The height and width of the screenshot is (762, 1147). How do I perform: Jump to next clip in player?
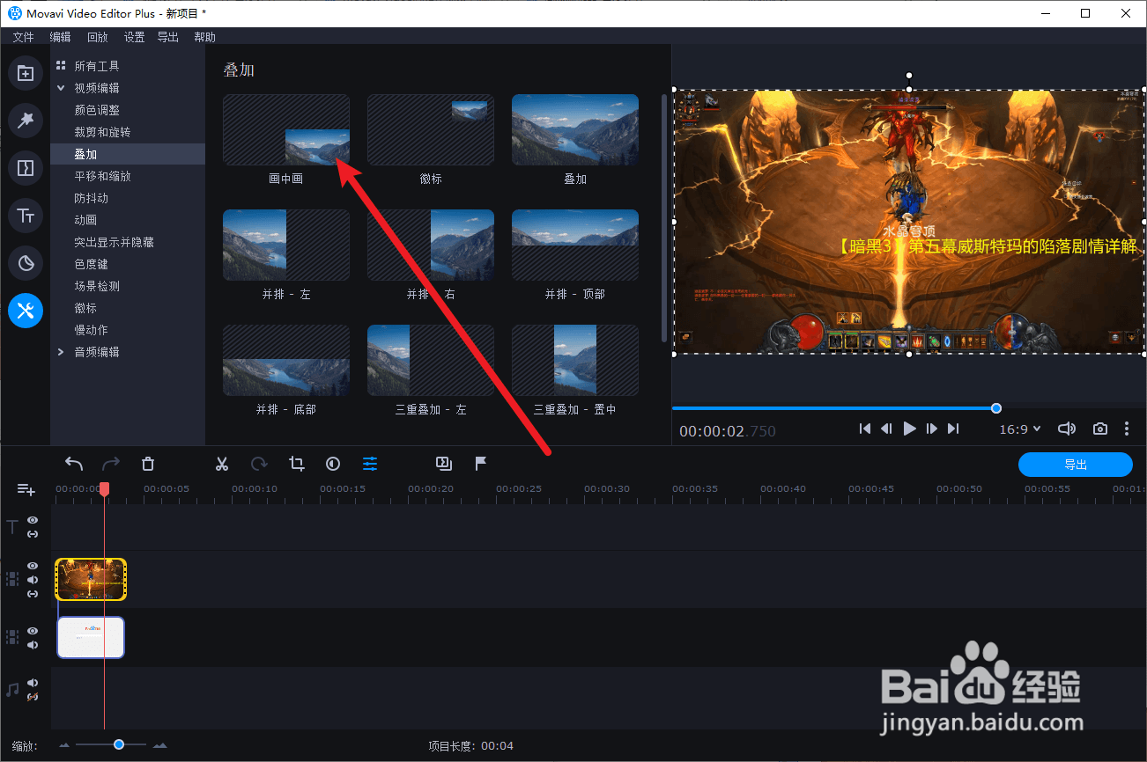pos(953,429)
